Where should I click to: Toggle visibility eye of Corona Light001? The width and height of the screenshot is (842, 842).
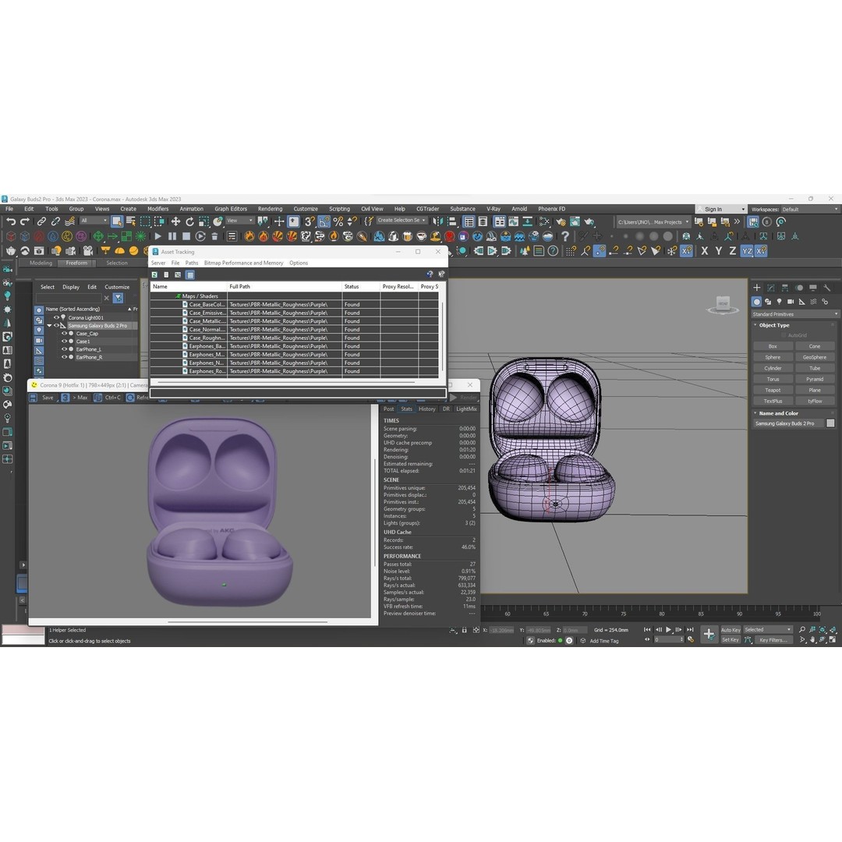coord(56,317)
